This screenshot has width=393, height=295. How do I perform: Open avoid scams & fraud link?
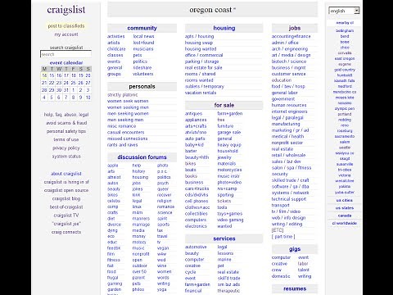pyautogui.click(x=66, y=123)
